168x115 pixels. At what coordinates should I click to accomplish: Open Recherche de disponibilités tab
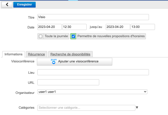70,54
